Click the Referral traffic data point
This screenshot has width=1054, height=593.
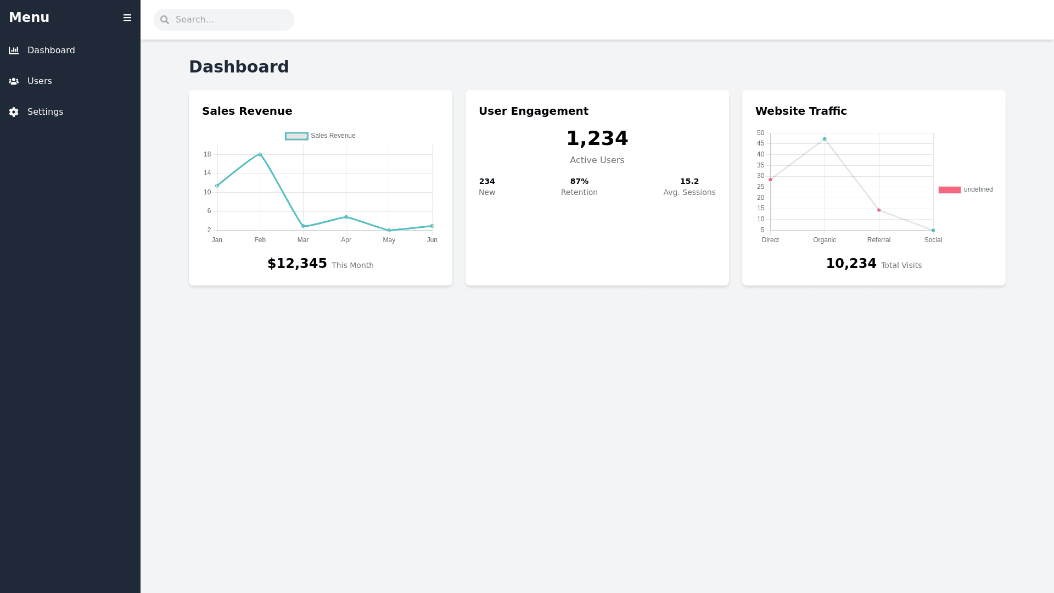pos(879,210)
